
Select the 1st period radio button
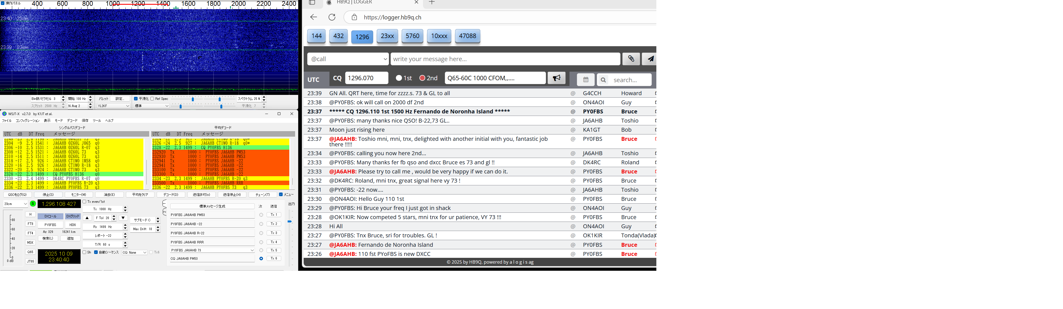tap(399, 78)
